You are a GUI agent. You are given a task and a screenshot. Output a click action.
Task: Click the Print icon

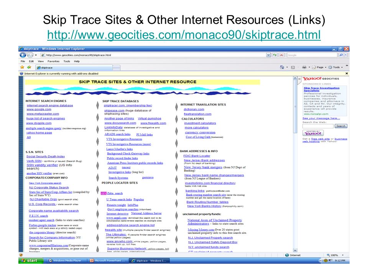pyautogui.click(x=304, y=67)
